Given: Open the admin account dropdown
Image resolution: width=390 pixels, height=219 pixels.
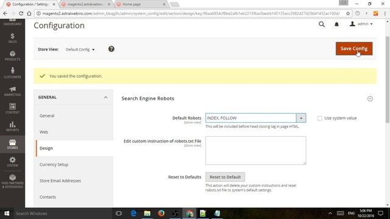Looking at the screenshot, I should [361, 24].
